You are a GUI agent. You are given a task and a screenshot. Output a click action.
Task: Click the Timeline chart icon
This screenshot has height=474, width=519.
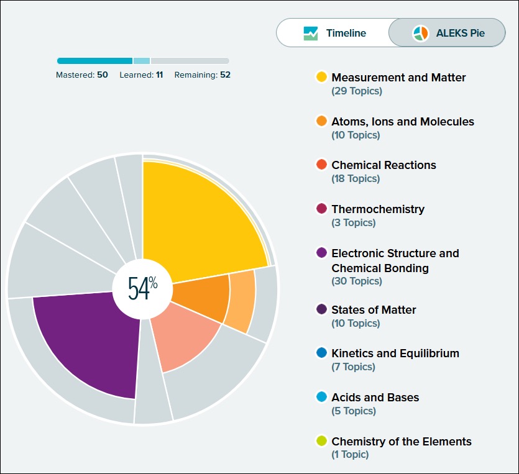click(311, 33)
